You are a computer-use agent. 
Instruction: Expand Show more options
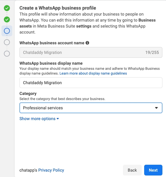pos(39,119)
